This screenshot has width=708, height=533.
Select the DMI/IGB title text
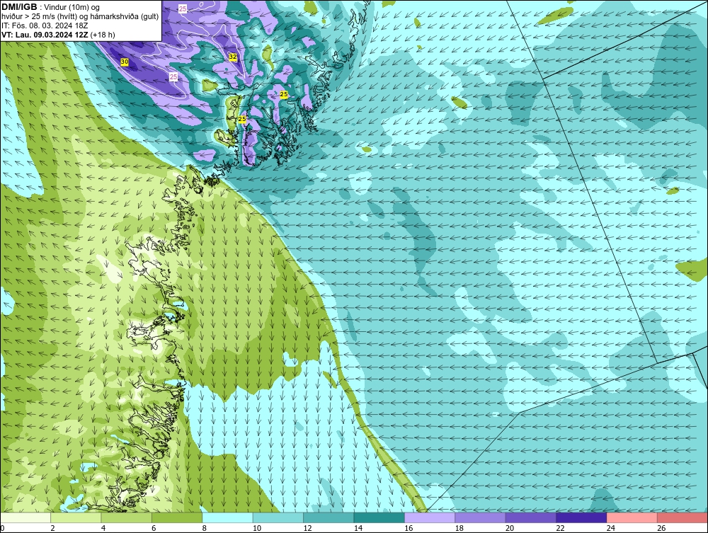[x=19, y=7]
